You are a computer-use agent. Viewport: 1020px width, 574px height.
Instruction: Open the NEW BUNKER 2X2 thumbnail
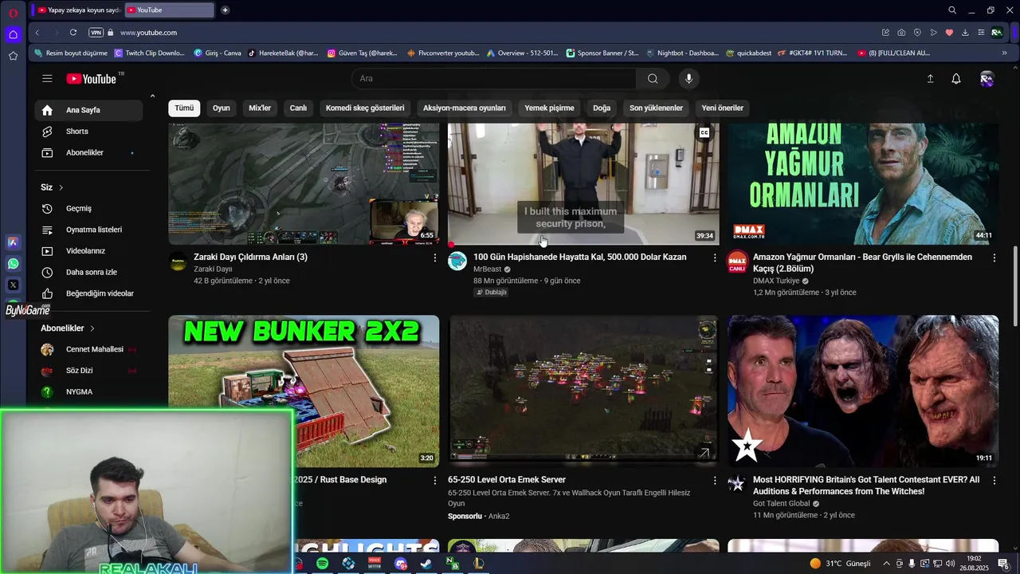click(x=304, y=391)
